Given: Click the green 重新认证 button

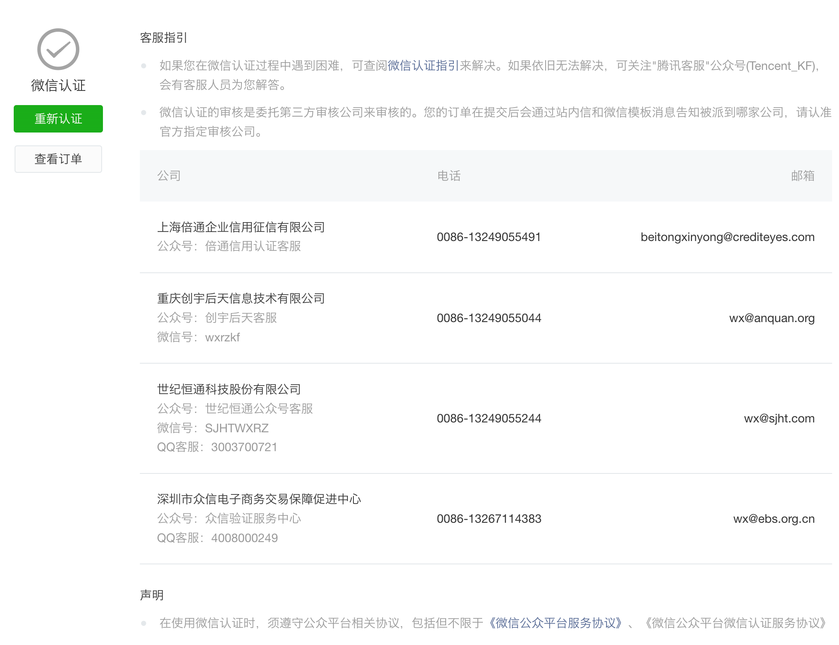Looking at the screenshot, I should [x=58, y=119].
